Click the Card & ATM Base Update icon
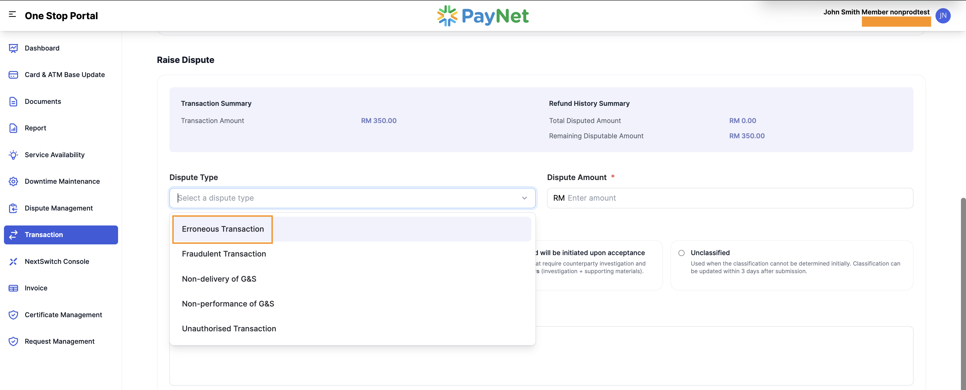 [13, 75]
